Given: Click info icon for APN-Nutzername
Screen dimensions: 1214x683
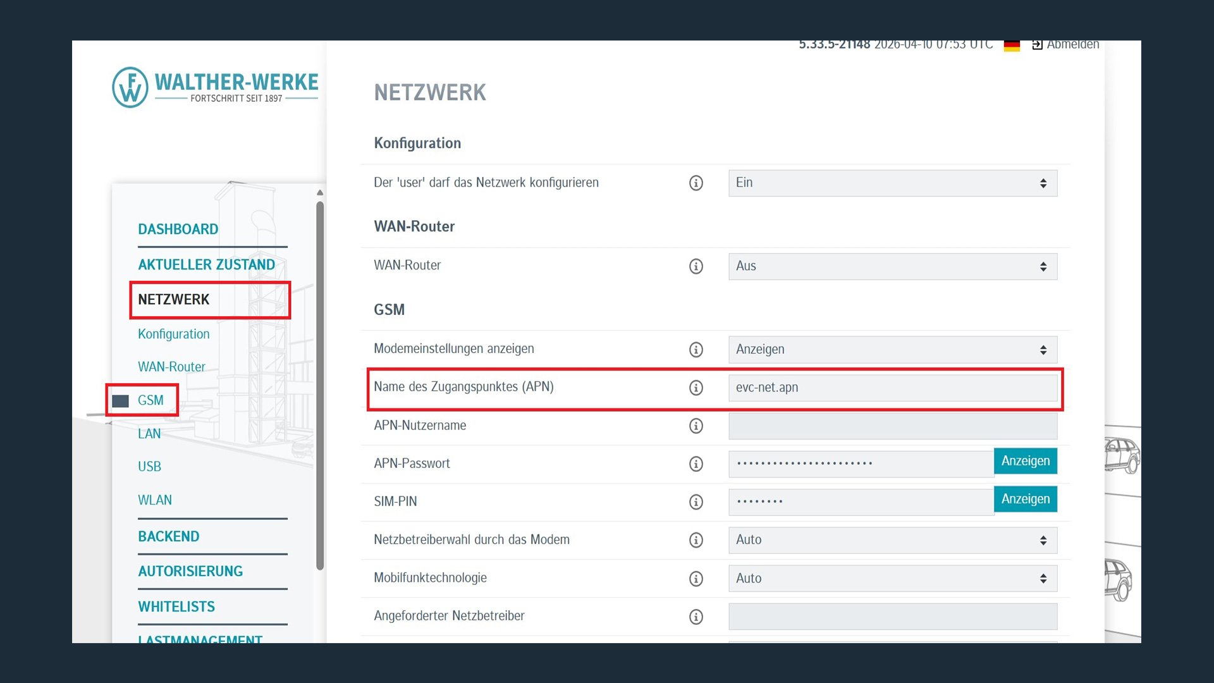Looking at the screenshot, I should click(x=696, y=426).
